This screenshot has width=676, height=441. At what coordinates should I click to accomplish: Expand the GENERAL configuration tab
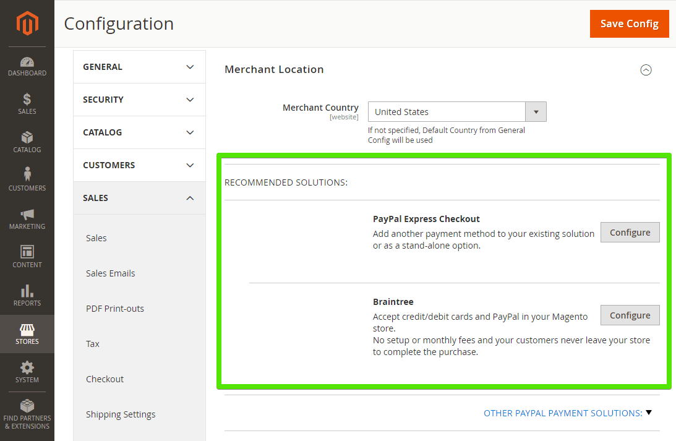click(139, 67)
